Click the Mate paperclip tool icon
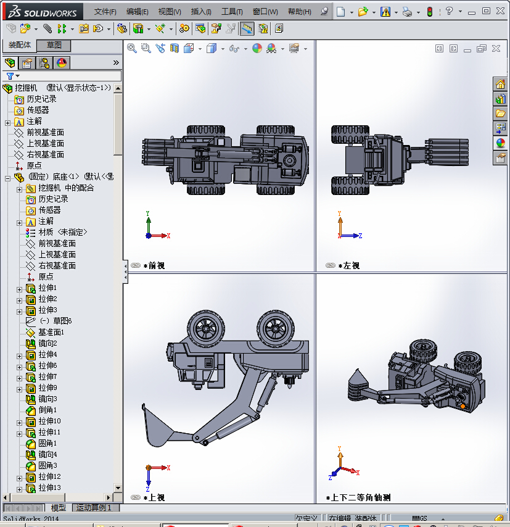The image size is (510, 527). click(x=47, y=28)
